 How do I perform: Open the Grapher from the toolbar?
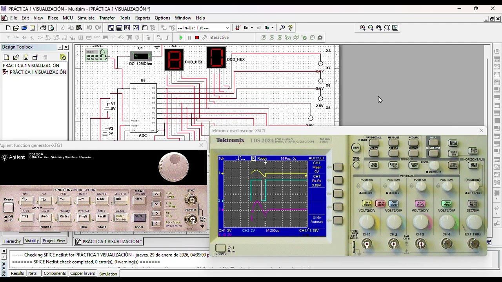tap(136, 28)
